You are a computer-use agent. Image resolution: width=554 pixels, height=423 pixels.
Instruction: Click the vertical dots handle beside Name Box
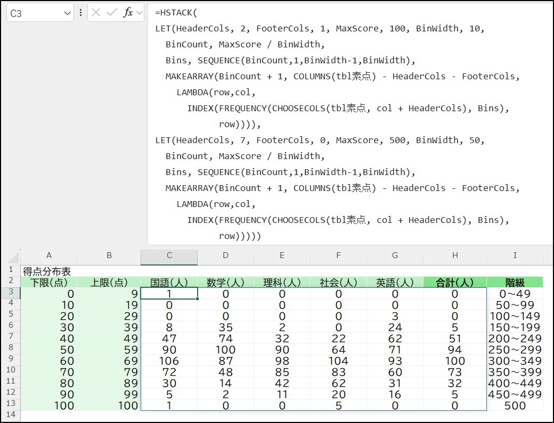tap(81, 13)
